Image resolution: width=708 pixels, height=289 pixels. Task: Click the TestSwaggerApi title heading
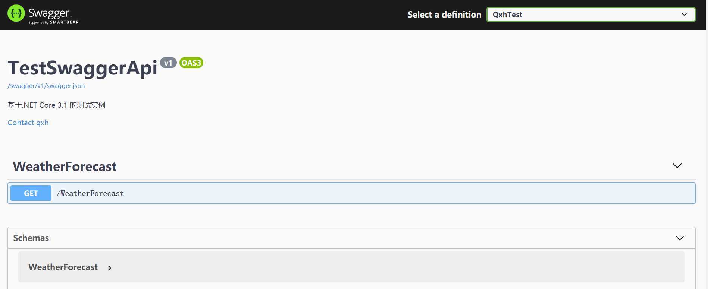coord(82,68)
